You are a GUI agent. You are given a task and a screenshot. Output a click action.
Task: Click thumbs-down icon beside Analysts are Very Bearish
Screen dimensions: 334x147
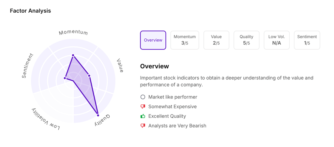(143, 126)
